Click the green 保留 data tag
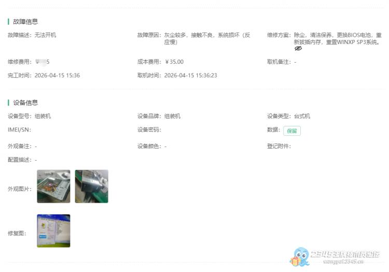389x272 pixels. 291,131
